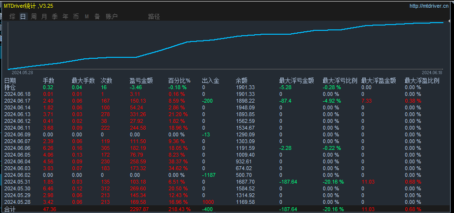Click the 1948.09 balance cell
This screenshot has height=213, width=454.
pyautogui.click(x=245, y=107)
